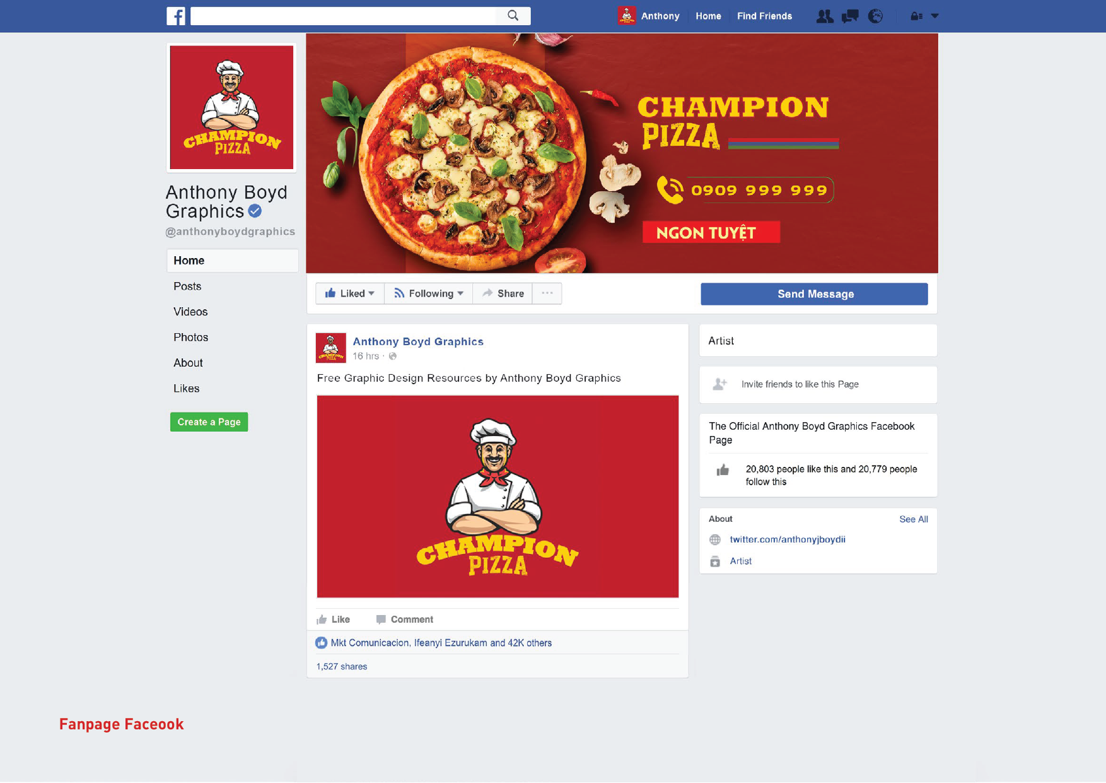Click the search magnifier icon
This screenshot has width=1106, height=783.
[x=513, y=16]
